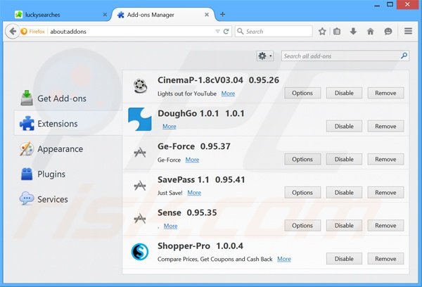Open the Downloads arrow icon
The width and height of the screenshot is (422, 287).
[353, 32]
